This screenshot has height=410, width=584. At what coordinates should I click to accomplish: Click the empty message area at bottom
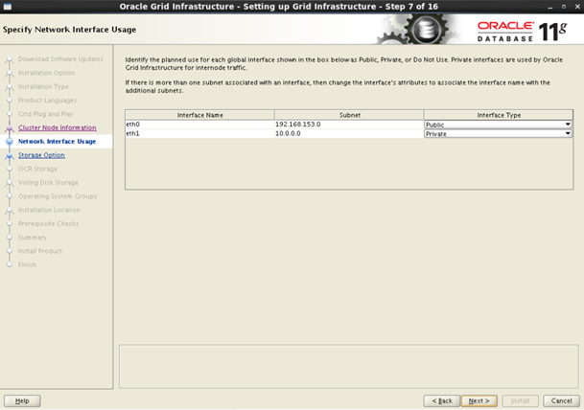(x=349, y=367)
